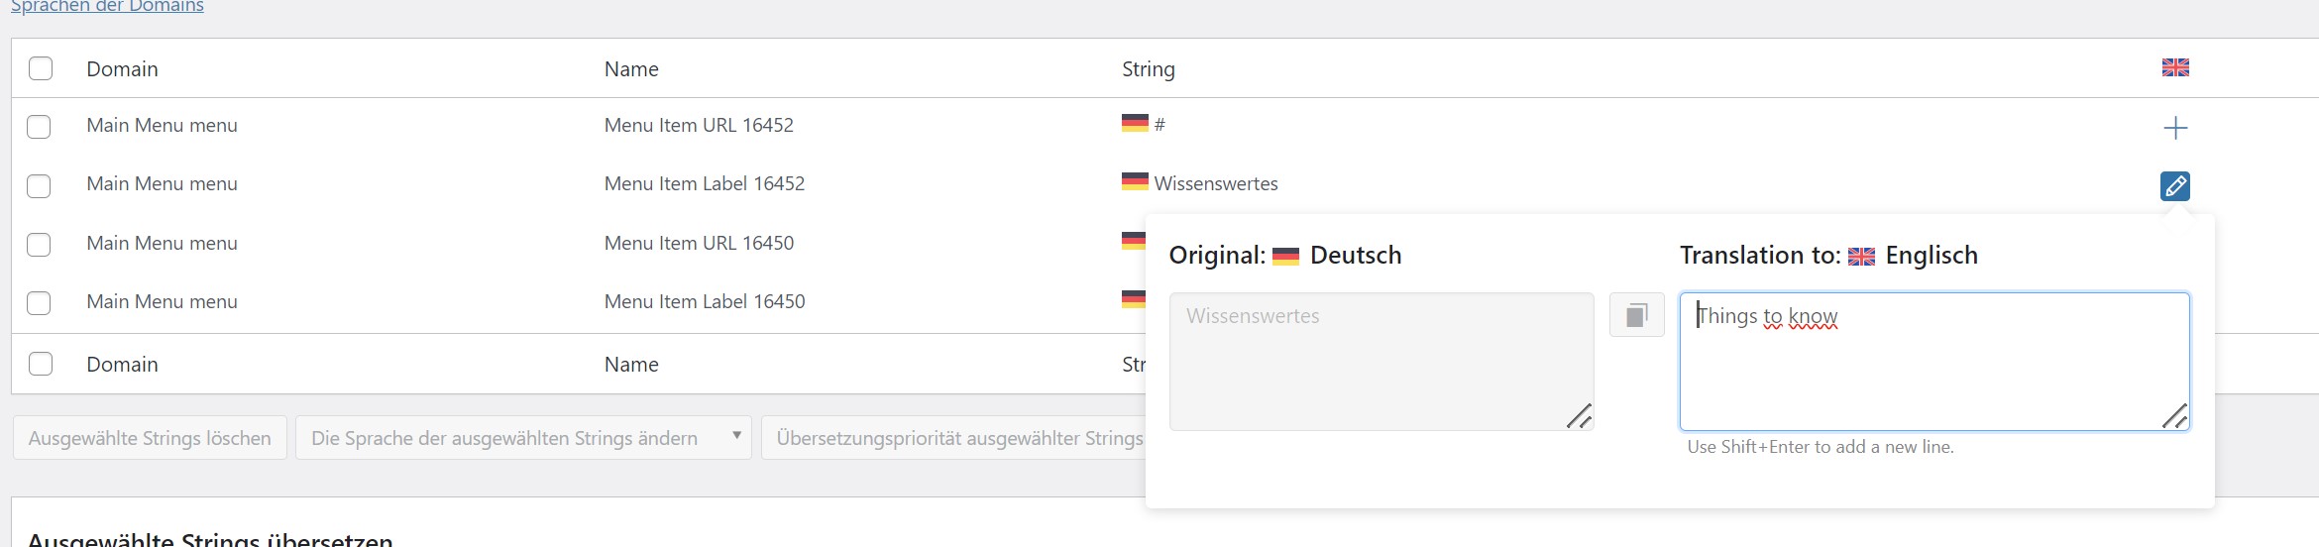Open the Übersetzungspriorität ausgewählter Strings dropdown
Image resolution: width=2319 pixels, height=547 pixels.
click(x=957, y=438)
